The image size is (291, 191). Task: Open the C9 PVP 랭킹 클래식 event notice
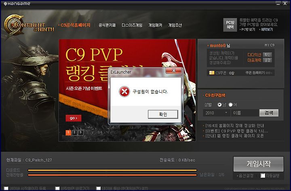tap(236, 131)
